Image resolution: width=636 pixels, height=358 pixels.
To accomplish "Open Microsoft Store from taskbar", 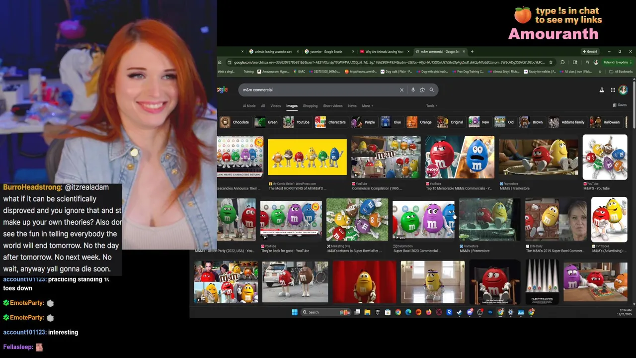I will [388, 312].
